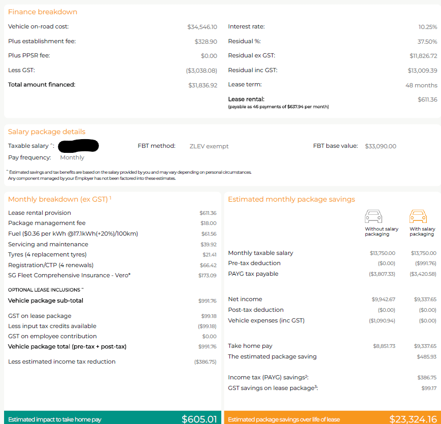
Task: Click the grey car icon without salary packaging
Action: [374, 217]
